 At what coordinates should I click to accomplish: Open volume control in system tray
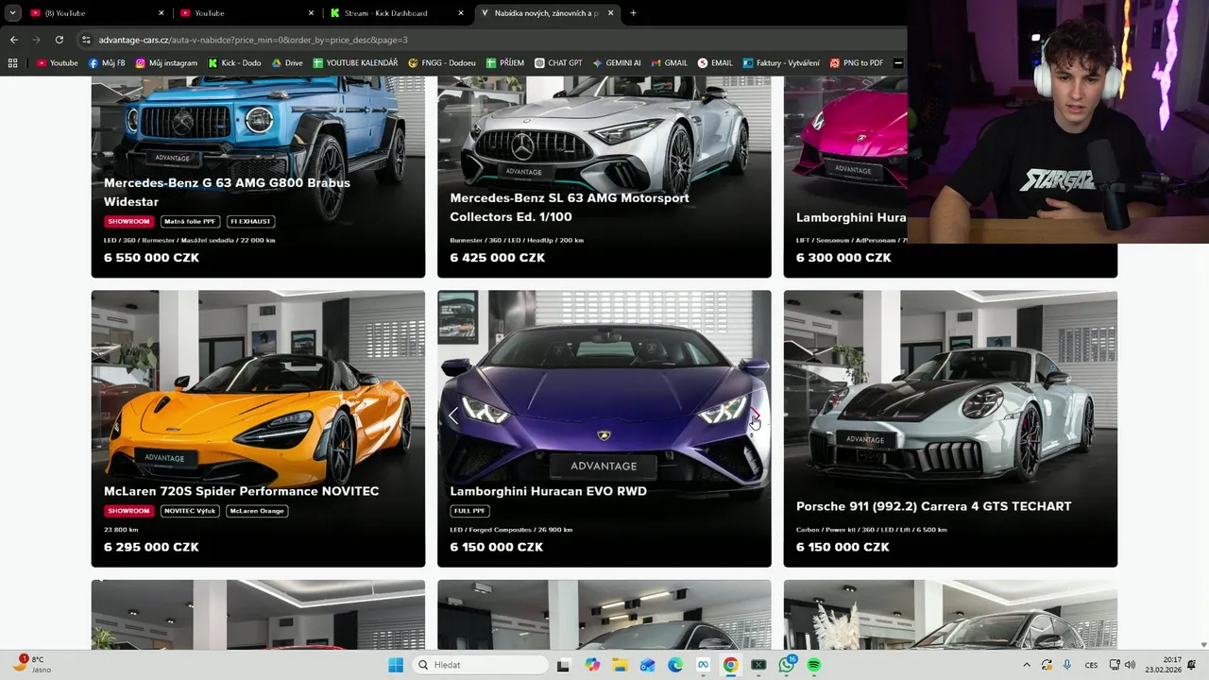[x=1130, y=665]
